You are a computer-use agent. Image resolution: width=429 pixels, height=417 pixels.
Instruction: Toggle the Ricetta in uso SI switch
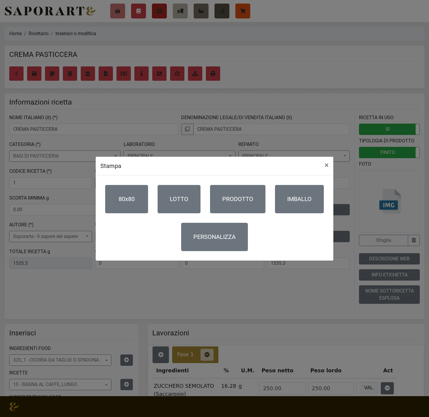pyautogui.click(x=389, y=129)
